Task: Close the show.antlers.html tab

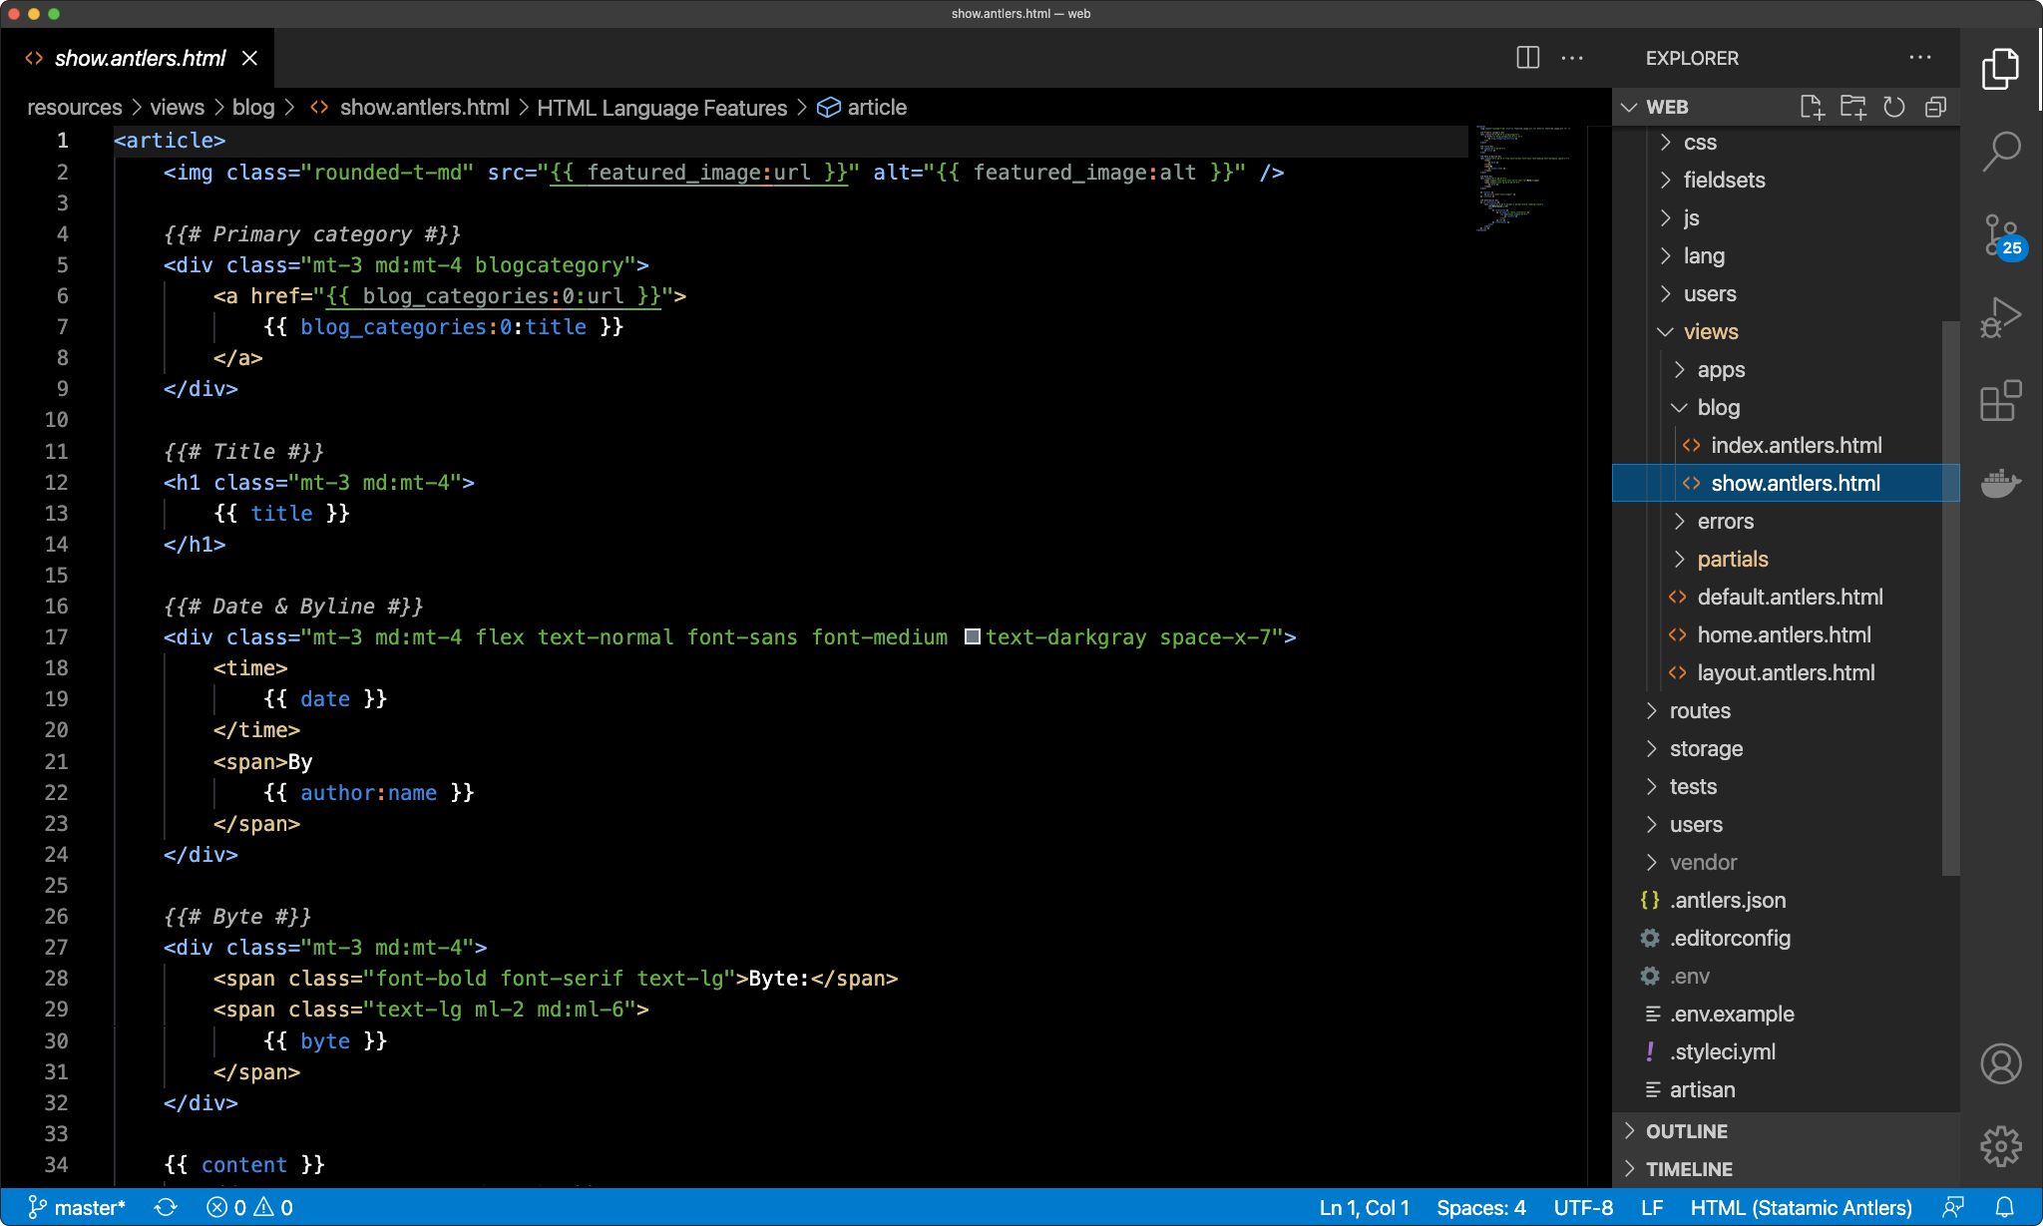Action: (x=249, y=58)
